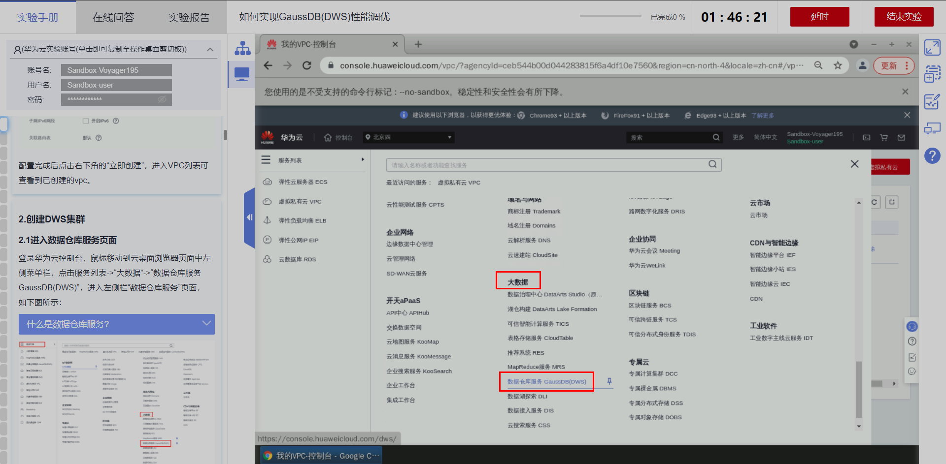Viewport: 946px width, 464px height.
Task: Click the 更新 browser update button
Action: click(894, 65)
